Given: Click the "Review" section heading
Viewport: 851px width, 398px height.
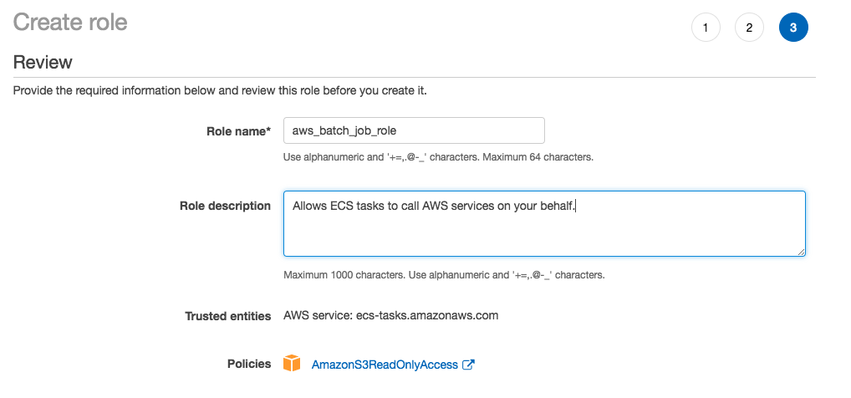Looking at the screenshot, I should point(43,63).
